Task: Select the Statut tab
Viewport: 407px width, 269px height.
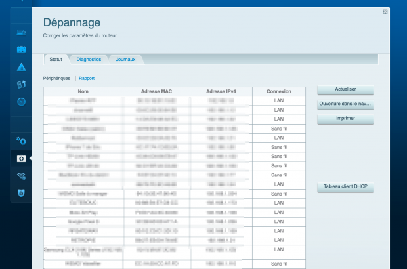Action: (x=56, y=60)
